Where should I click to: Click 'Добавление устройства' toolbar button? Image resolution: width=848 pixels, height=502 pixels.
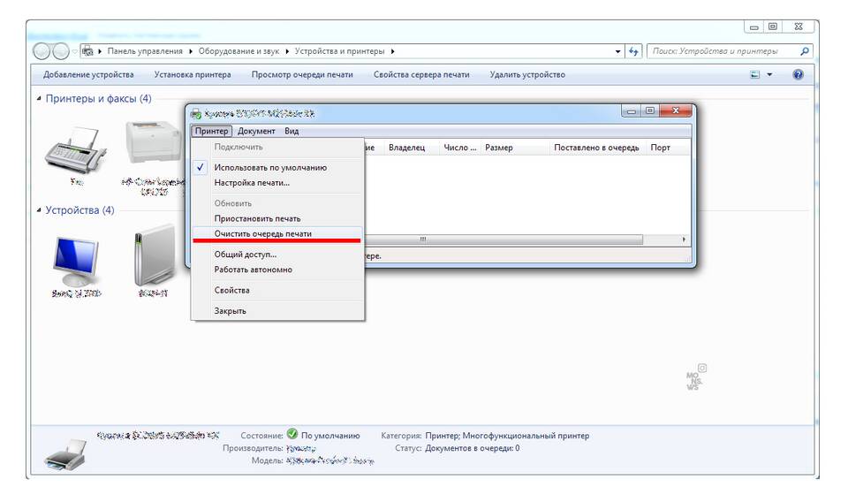tap(88, 75)
